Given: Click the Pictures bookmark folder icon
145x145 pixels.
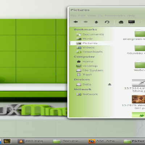Looking at the screenshot, I should (x=79, y=43).
